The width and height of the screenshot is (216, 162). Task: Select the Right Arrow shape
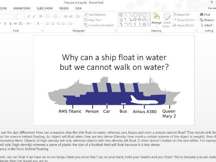pyautogui.click(x=135, y=20)
